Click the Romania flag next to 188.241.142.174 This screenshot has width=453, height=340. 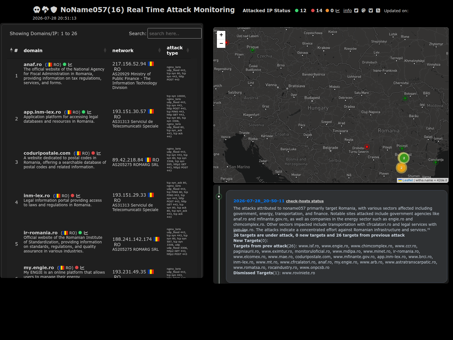(156, 239)
